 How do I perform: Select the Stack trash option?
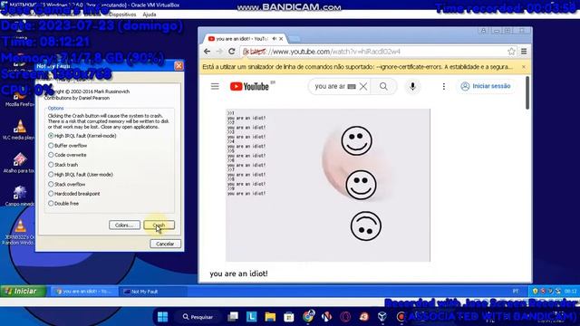point(63,165)
